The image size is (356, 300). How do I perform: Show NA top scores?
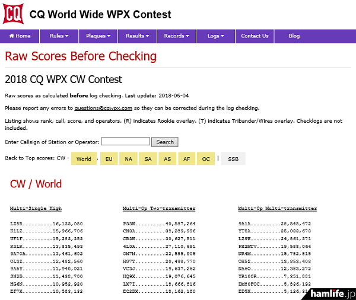pos(128,159)
